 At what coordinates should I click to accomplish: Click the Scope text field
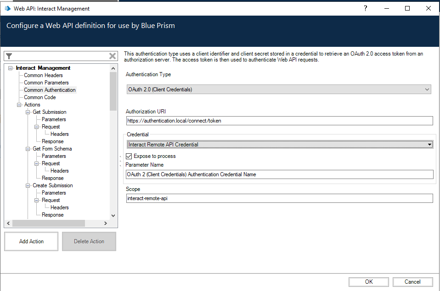279,198
